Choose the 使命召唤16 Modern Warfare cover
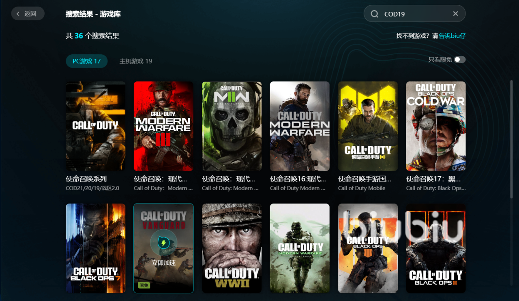 click(300, 126)
